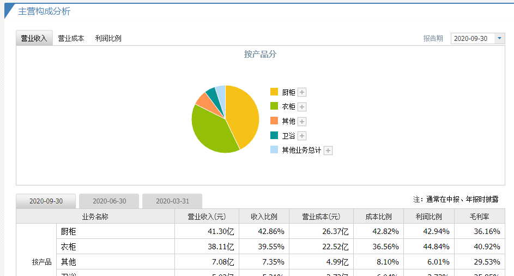Open the 利润比例 tab
This screenshot has height=276, width=514.
tap(108, 38)
